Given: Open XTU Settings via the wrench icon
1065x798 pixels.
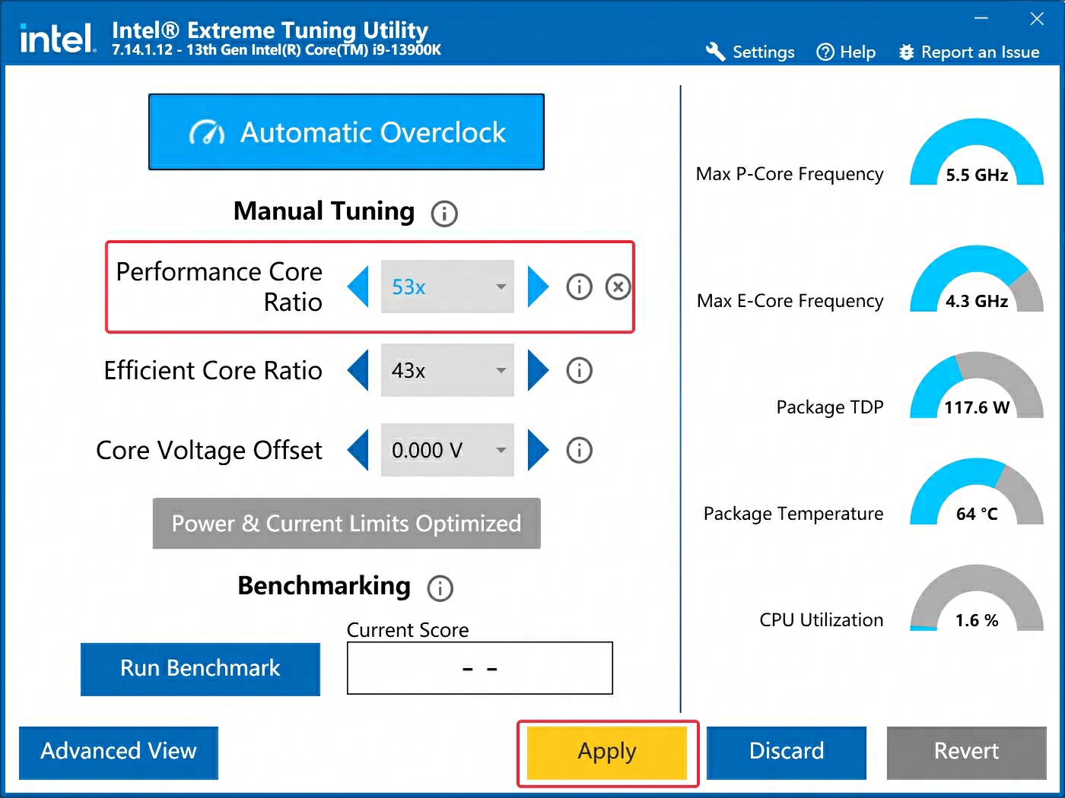Looking at the screenshot, I should tap(715, 52).
